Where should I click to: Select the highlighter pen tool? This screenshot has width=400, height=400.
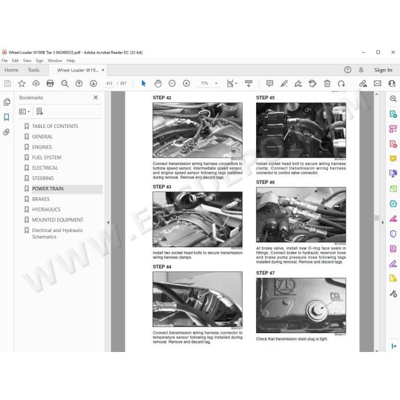tap(284, 83)
